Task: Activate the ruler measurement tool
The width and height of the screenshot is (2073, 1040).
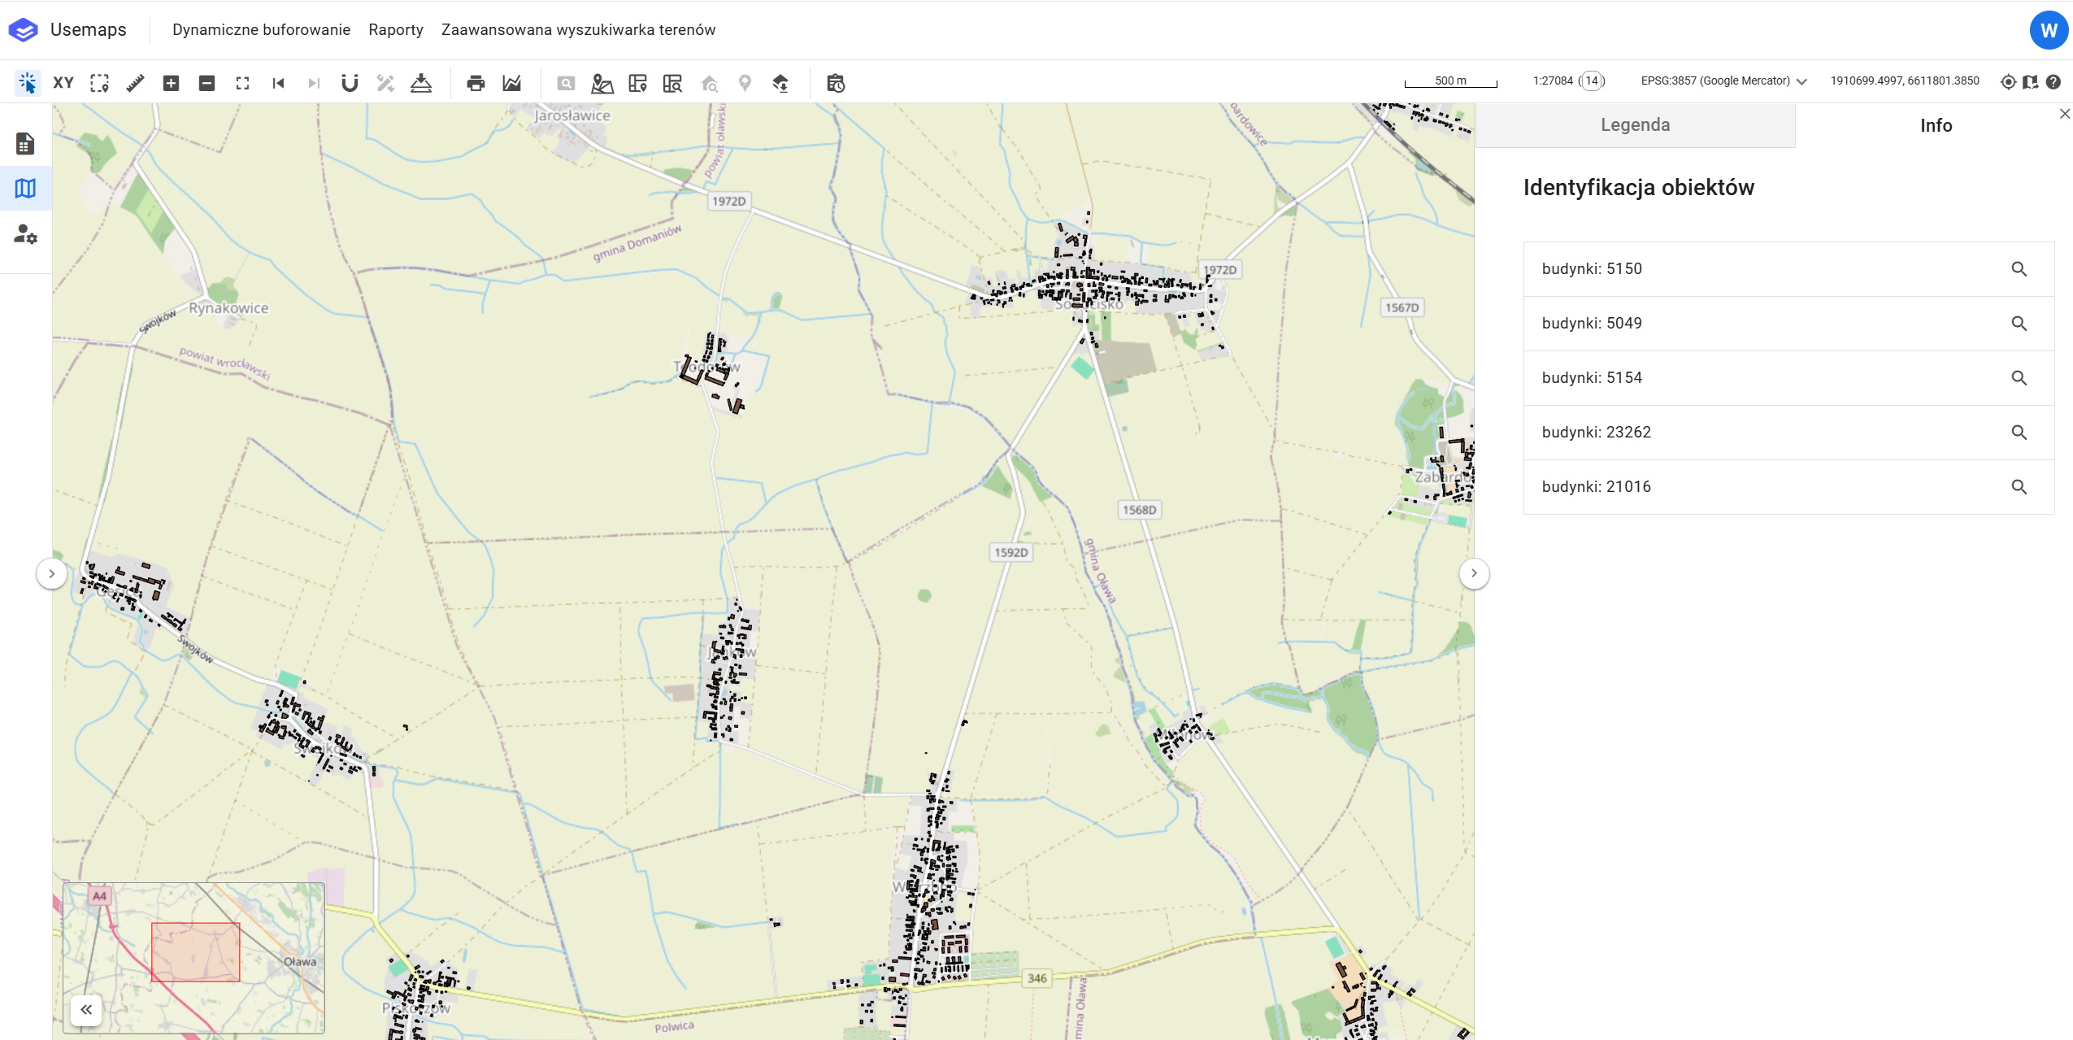Action: [x=135, y=83]
